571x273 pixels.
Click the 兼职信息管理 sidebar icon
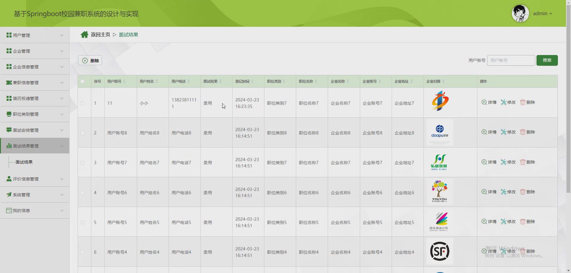tap(9, 82)
